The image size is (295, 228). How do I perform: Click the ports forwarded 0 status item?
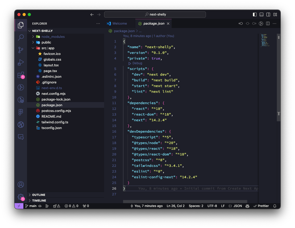86,206
